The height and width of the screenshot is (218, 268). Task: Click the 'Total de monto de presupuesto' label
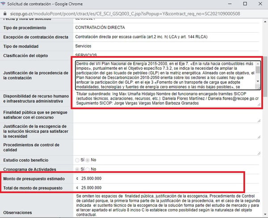tap(33, 188)
